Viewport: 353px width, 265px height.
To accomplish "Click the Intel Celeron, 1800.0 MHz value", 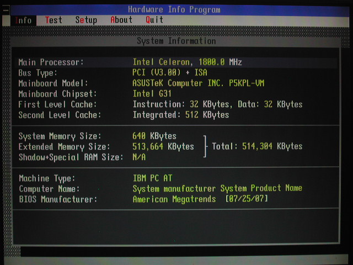I will coord(188,62).
